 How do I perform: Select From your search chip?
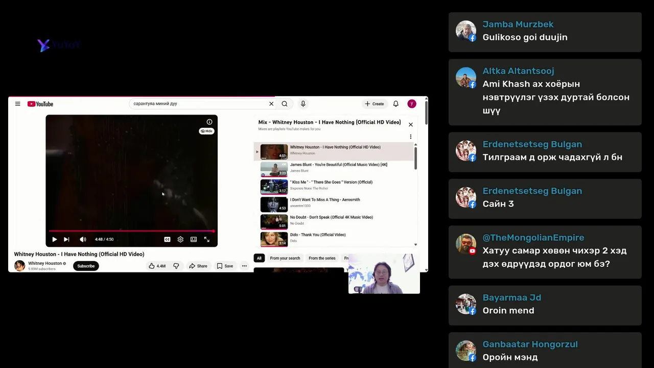(x=285, y=258)
